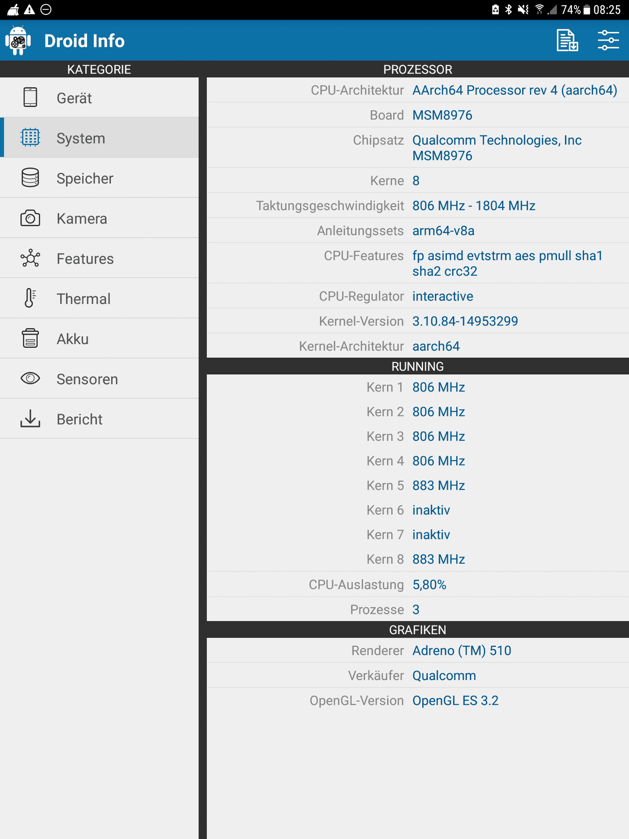Image resolution: width=629 pixels, height=839 pixels.
Task: Select the System chip icon
Action: point(30,138)
